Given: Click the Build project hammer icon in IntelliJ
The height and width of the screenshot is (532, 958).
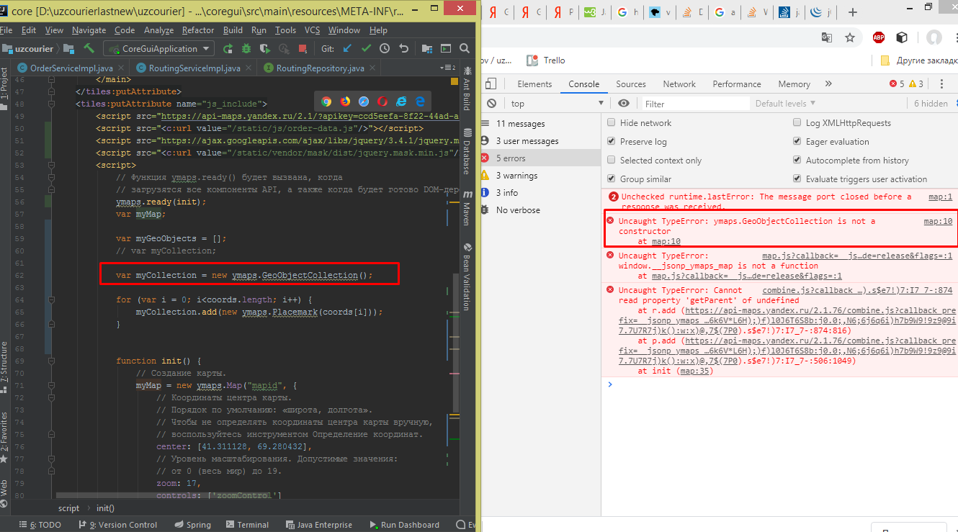Looking at the screenshot, I should 89,48.
